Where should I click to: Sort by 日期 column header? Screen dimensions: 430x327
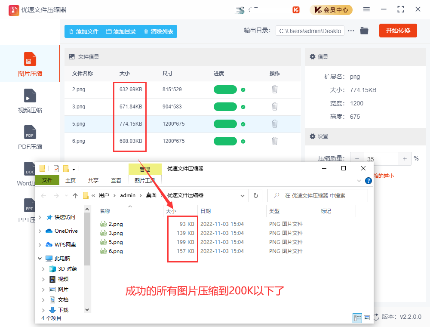(x=206, y=211)
